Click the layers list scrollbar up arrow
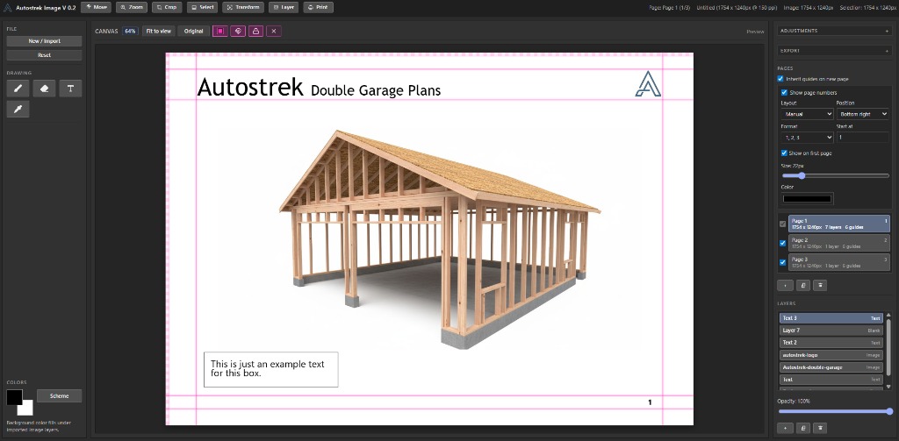This screenshot has height=441, width=899. click(x=888, y=315)
